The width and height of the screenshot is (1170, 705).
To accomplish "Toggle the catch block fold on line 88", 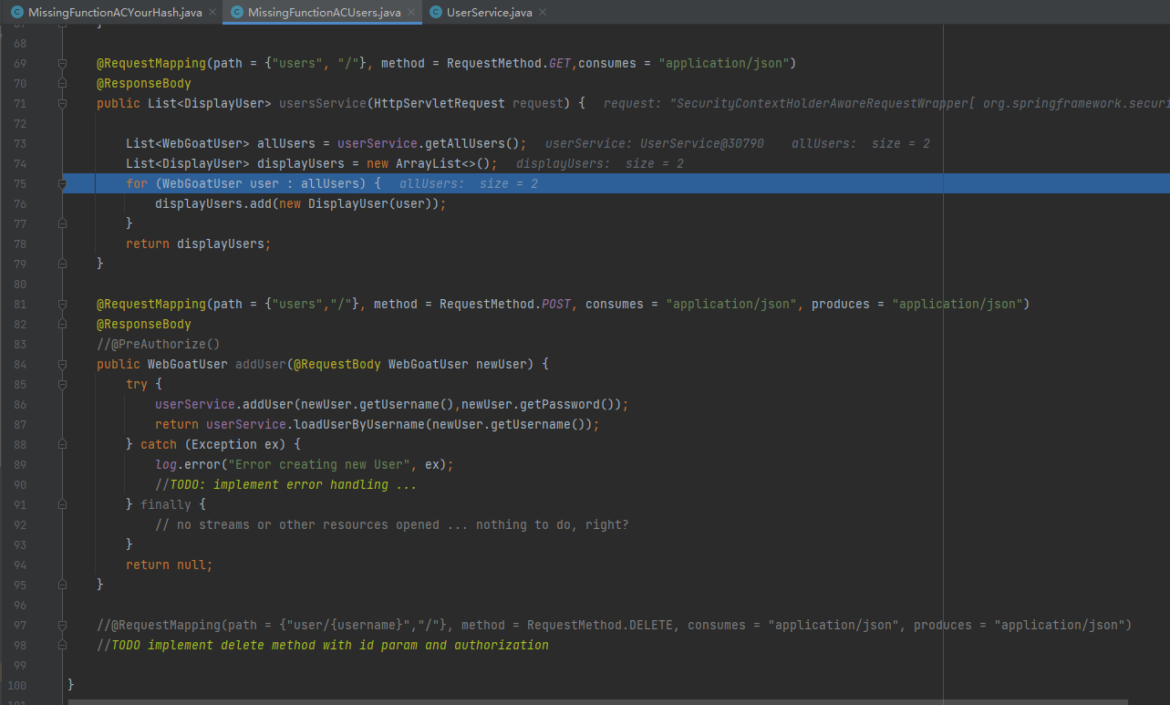I will coord(62,445).
